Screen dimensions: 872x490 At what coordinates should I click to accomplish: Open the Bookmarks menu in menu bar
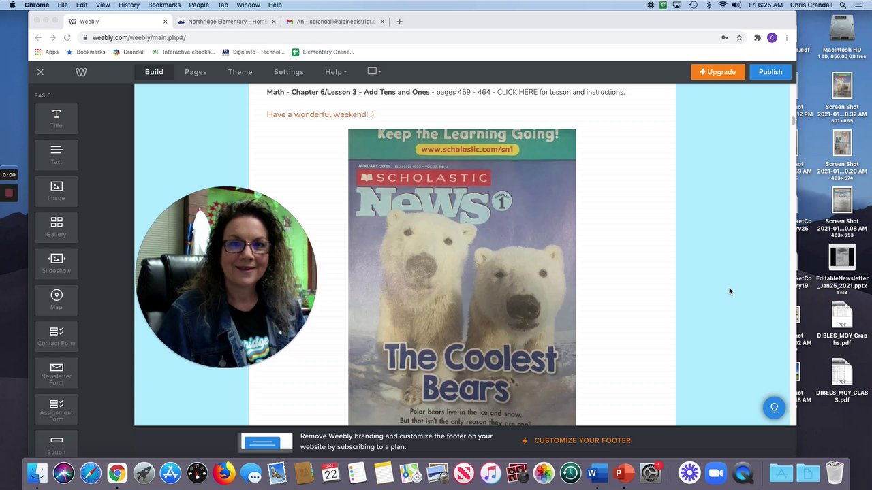coord(164,5)
